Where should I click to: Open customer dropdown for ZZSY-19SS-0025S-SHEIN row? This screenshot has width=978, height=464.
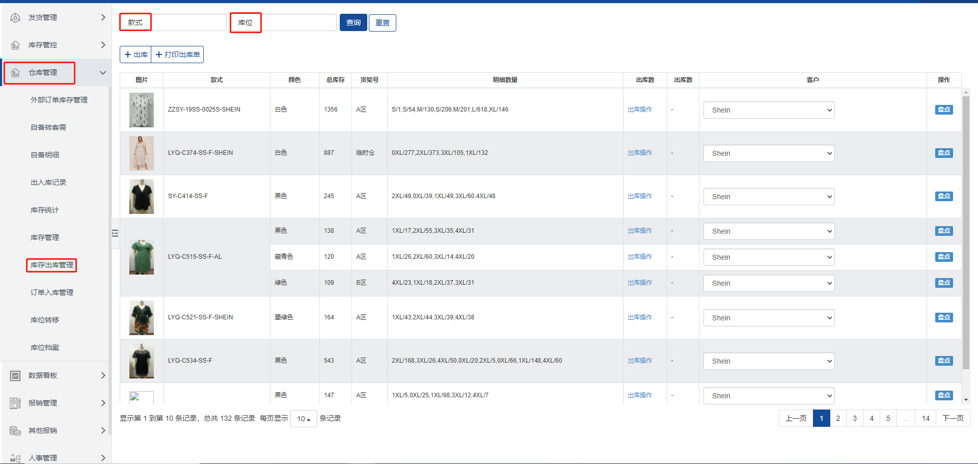769,110
